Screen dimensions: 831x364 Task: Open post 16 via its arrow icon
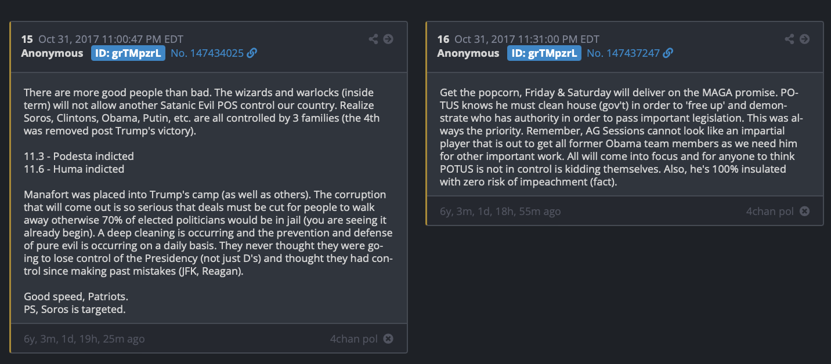coord(804,39)
